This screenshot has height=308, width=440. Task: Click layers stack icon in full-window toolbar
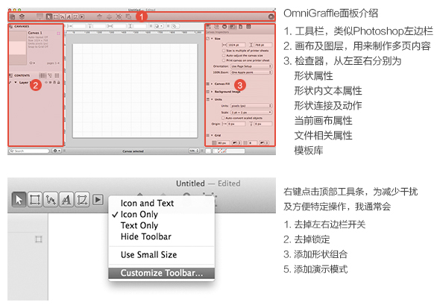[22, 16]
